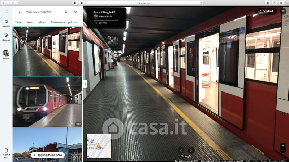289x162 pixels.
Task: Click the minimap in the bottom-left corner
Action: 99,146
